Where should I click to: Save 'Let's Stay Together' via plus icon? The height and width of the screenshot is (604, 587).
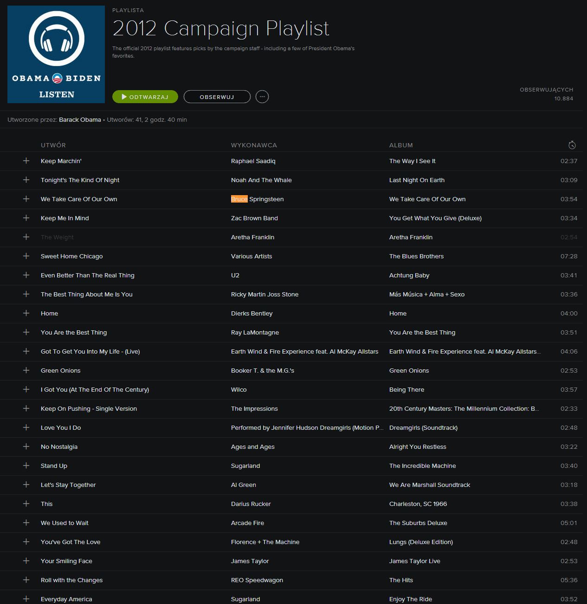(x=26, y=485)
